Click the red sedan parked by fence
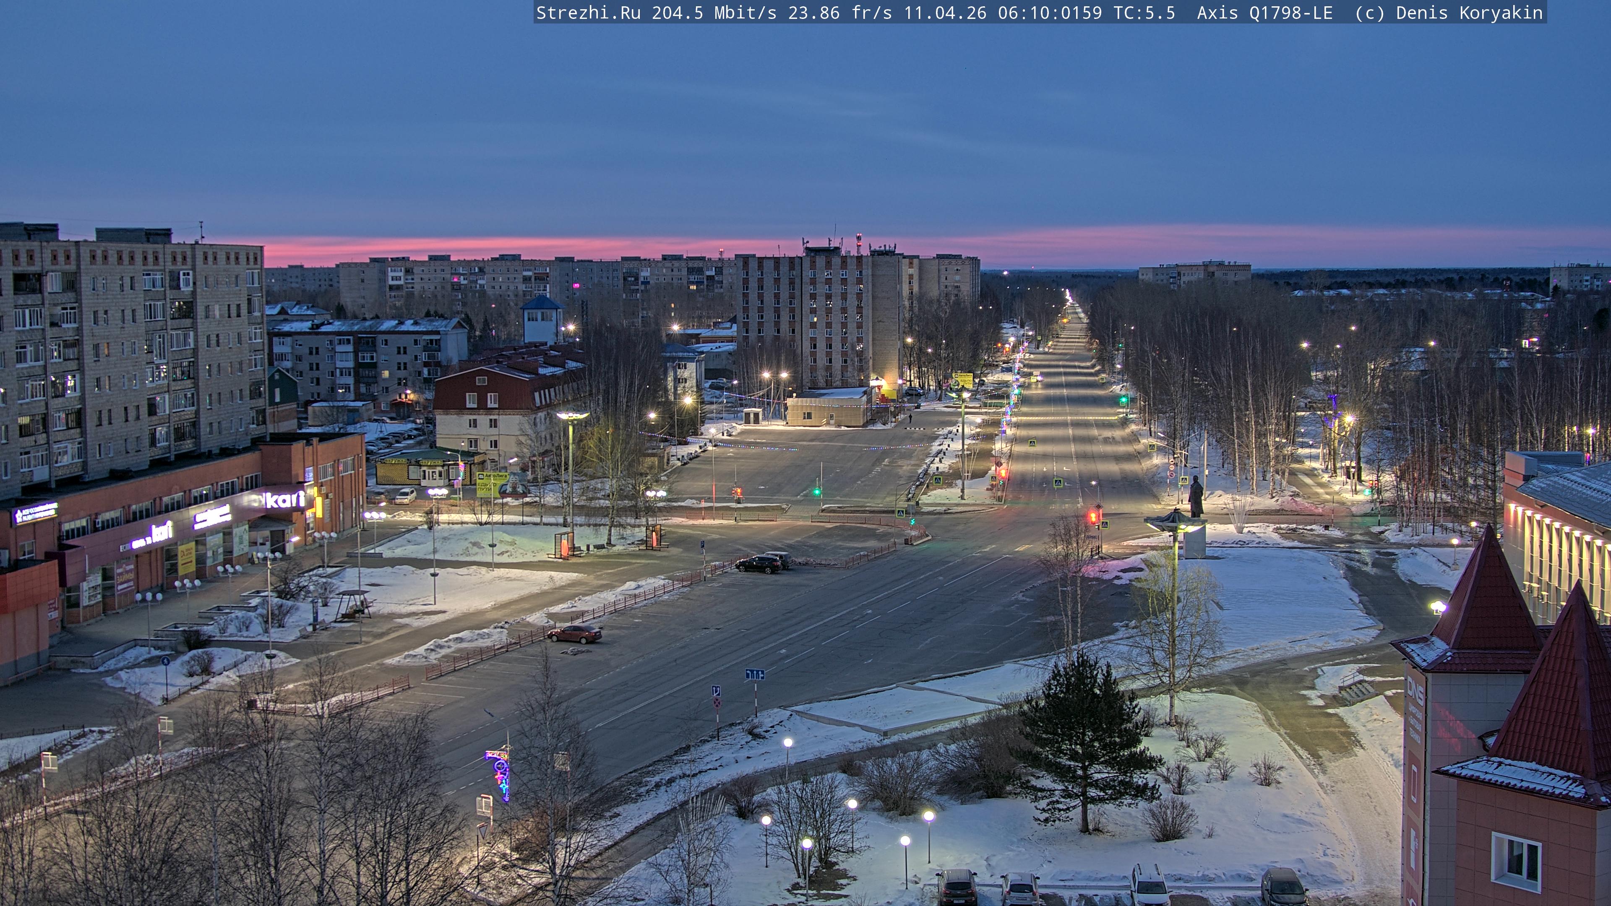 [x=575, y=633]
